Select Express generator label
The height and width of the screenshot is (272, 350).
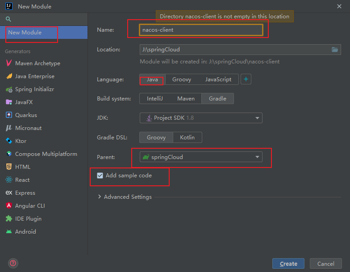click(25, 193)
